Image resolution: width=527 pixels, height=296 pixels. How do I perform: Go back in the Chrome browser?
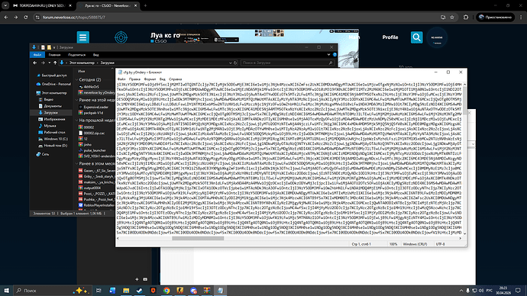pyautogui.click(x=6, y=17)
